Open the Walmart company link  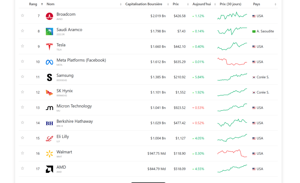click(x=64, y=152)
